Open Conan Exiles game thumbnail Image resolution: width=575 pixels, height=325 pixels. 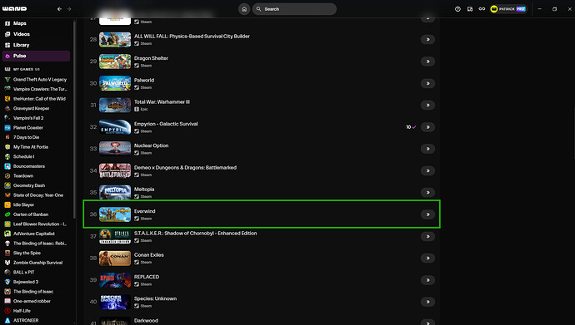pyautogui.click(x=115, y=259)
